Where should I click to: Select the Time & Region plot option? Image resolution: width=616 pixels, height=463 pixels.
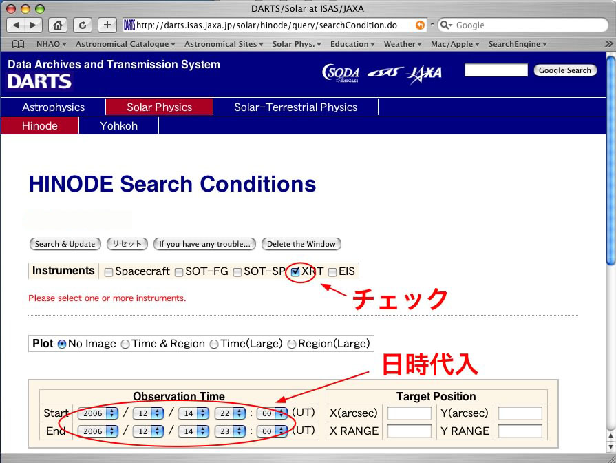[x=125, y=344]
